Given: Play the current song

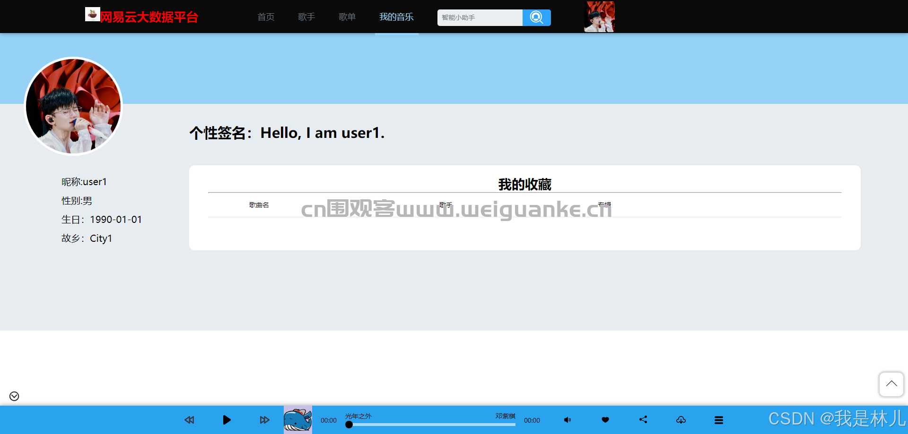Looking at the screenshot, I should pyautogui.click(x=227, y=420).
